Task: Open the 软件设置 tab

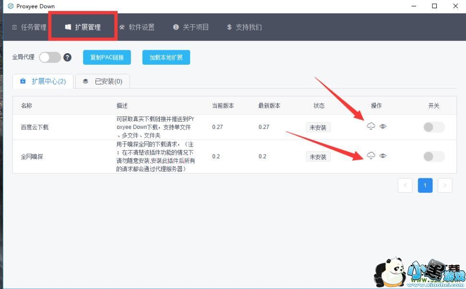Action: (x=137, y=27)
